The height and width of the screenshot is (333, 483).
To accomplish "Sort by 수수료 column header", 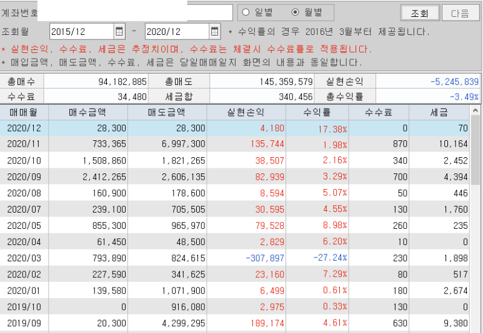I will coord(379,112).
